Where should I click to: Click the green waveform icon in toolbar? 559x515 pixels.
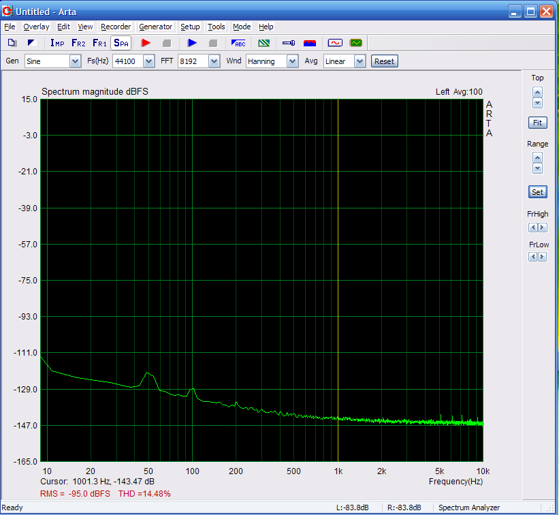click(x=356, y=43)
